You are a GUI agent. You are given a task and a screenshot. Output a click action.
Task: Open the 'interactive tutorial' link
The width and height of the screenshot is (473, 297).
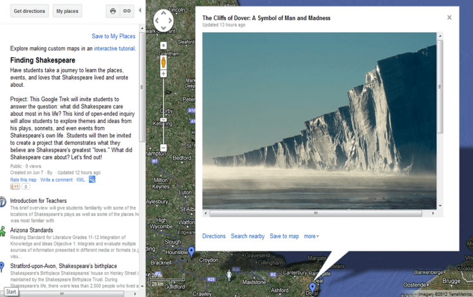(x=114, y=48)
